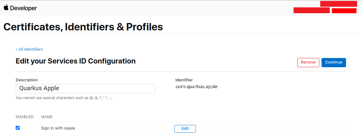This screenshot has width=362, height=139.
Task: Click the red Remove button
Action: coord(308,62)
